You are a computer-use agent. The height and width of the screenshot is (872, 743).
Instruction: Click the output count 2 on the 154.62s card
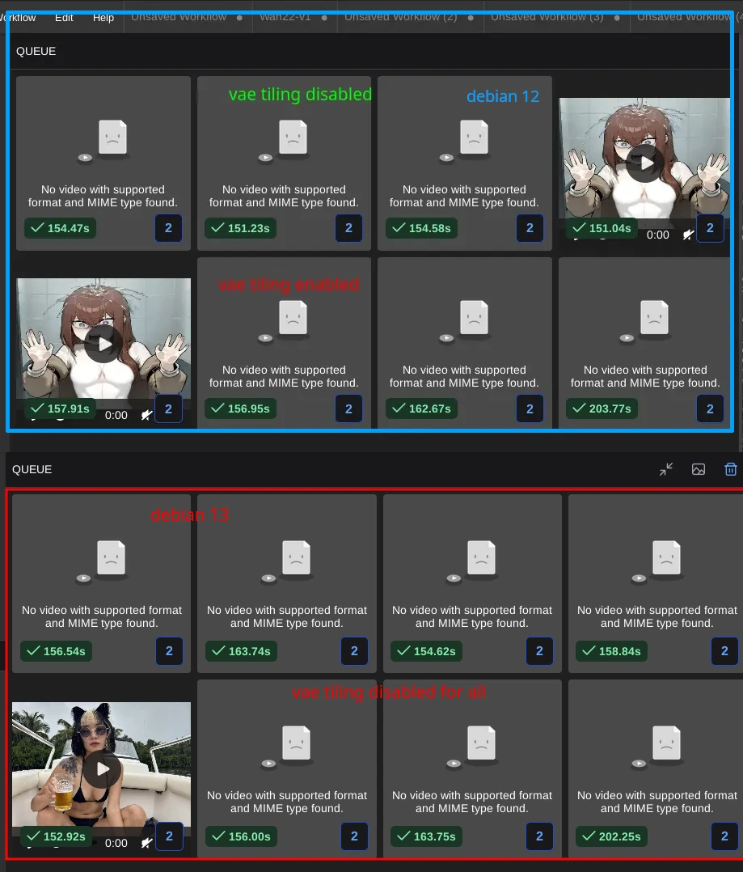click(539, 651)
